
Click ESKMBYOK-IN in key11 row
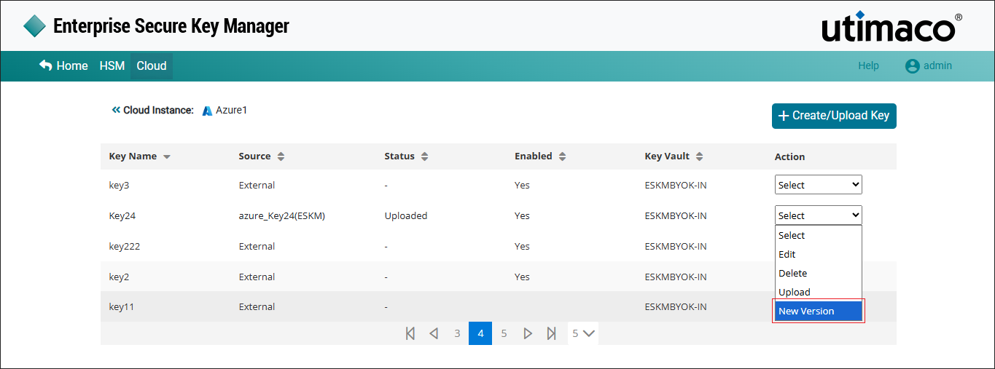(676, 307)
